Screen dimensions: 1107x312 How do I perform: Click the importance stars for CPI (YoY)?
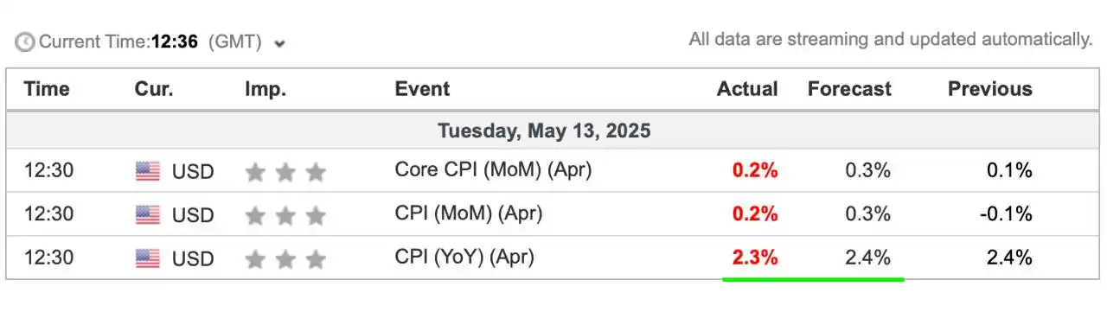[285, 258]
